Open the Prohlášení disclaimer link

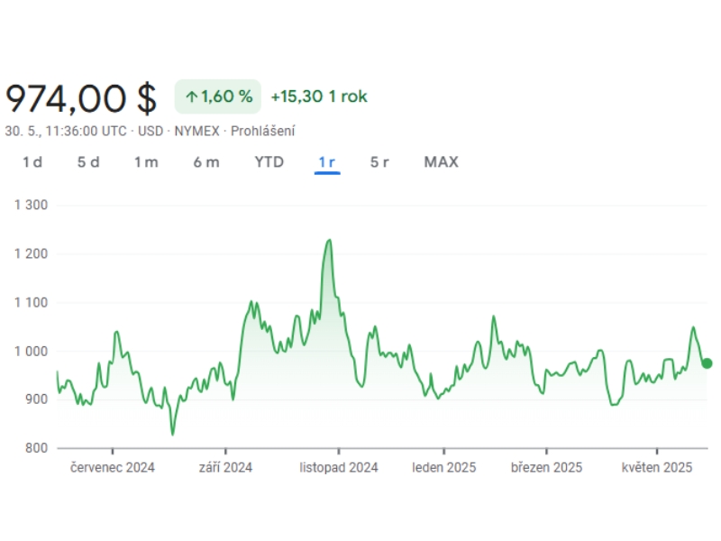263,131
